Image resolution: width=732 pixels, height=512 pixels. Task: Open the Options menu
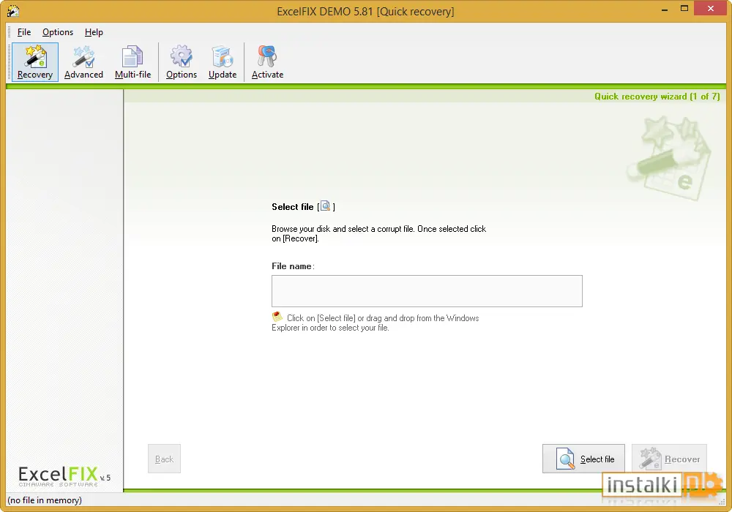coord(58,32)
